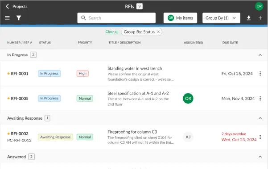
Task: Open RFI-0003 number
Action: coord(20,134)
